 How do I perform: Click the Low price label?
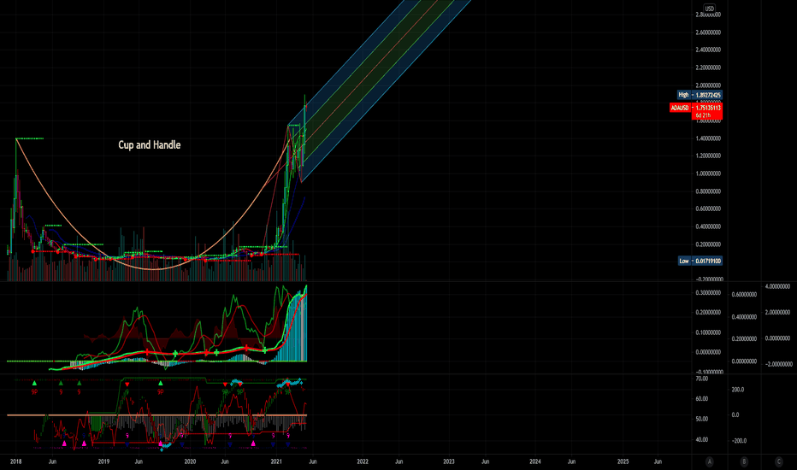pos(684,261)
